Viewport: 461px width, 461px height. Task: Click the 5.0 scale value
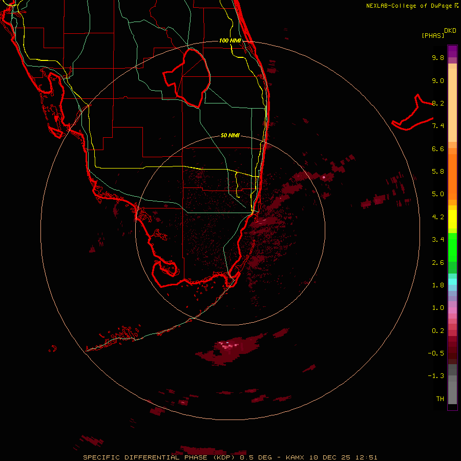(x=438, y=194)
